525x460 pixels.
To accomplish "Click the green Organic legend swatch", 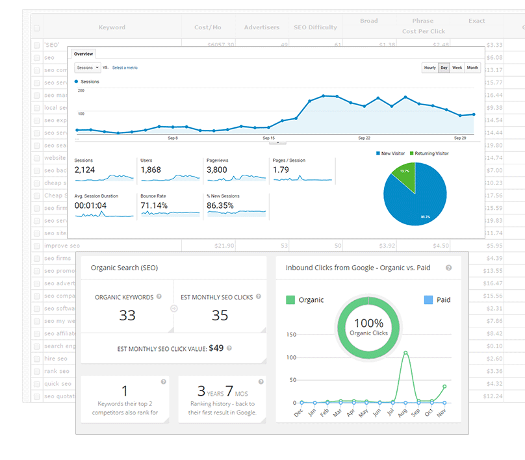I will (x=290, y=300).
